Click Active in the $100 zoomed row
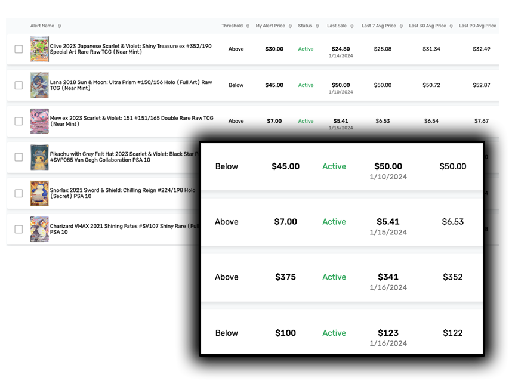Screen dimensions: 512x387 pos(334,333)
